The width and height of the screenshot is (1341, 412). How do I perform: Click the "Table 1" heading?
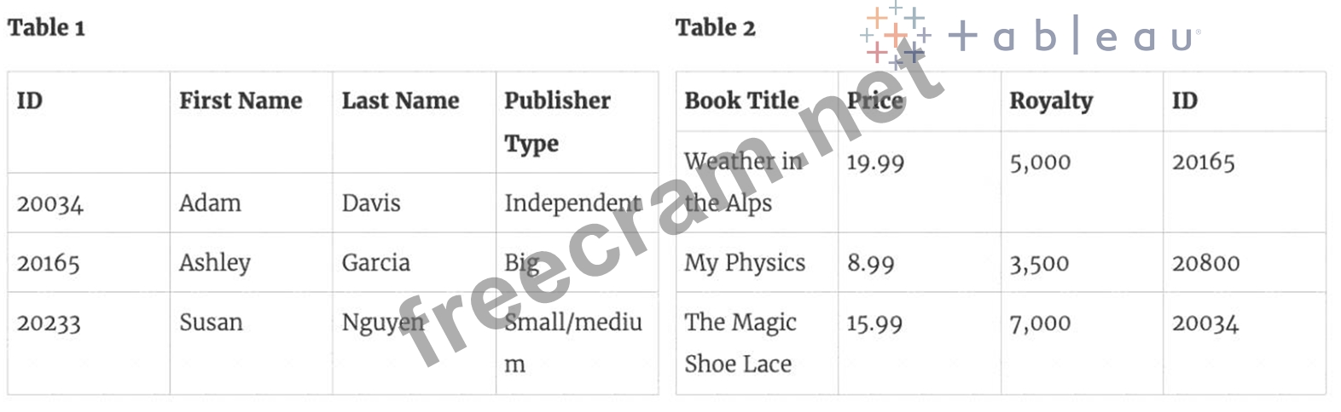pyautogui.click(x=46, y=28)
